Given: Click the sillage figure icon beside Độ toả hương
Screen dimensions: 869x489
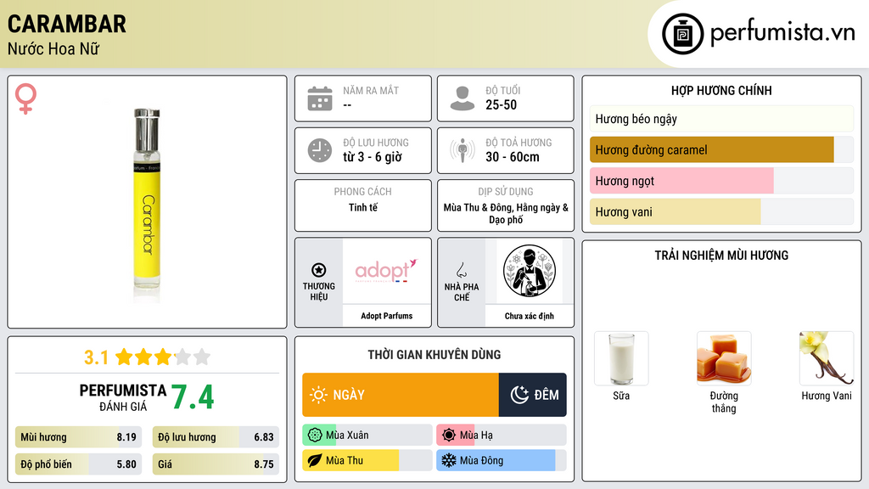Looking at the screenshot, I should click(x=463, y=150).
